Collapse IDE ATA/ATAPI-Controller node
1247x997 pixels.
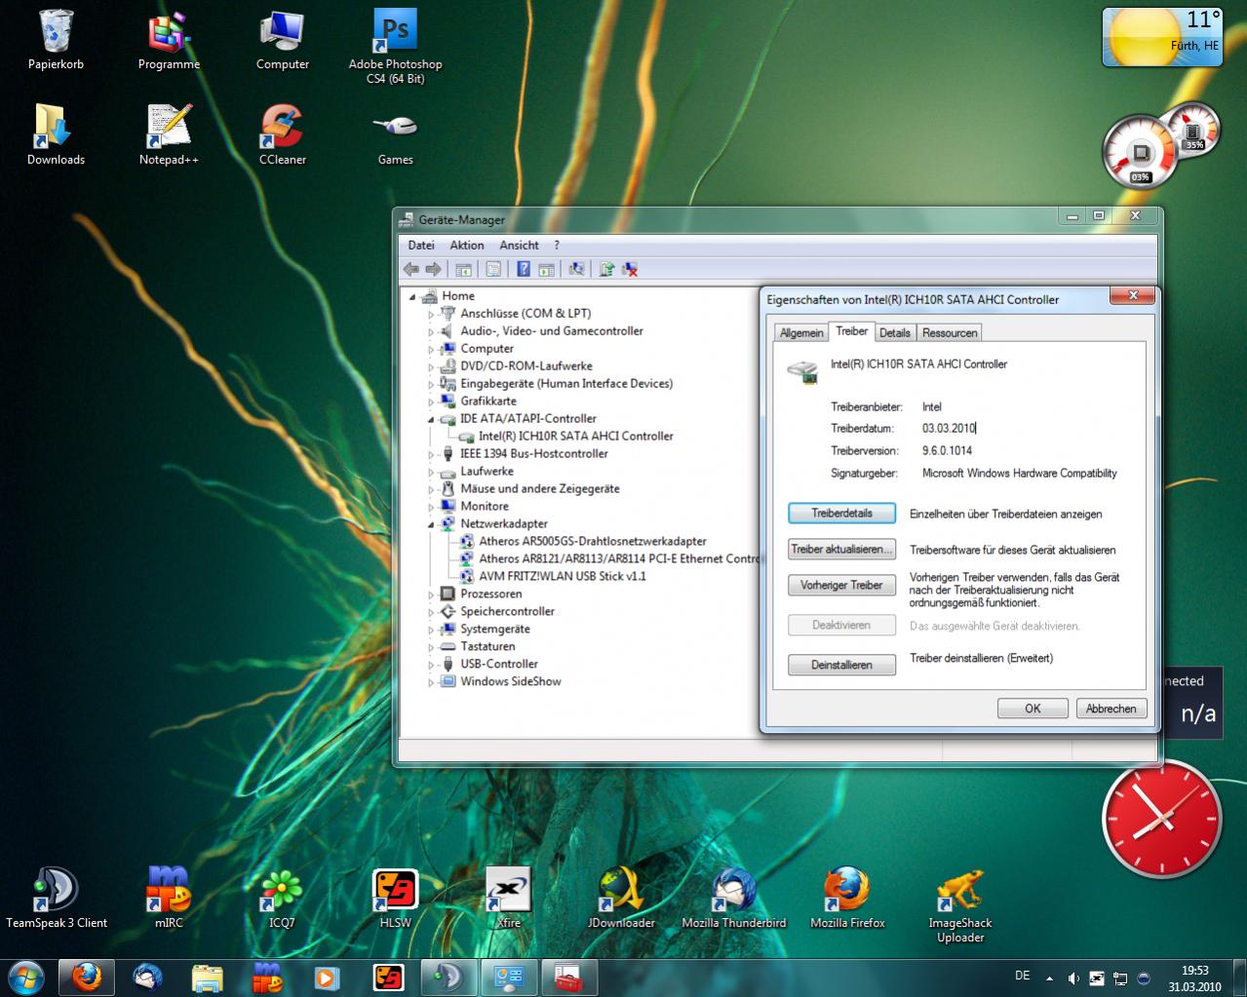click(x=431, y=419)
